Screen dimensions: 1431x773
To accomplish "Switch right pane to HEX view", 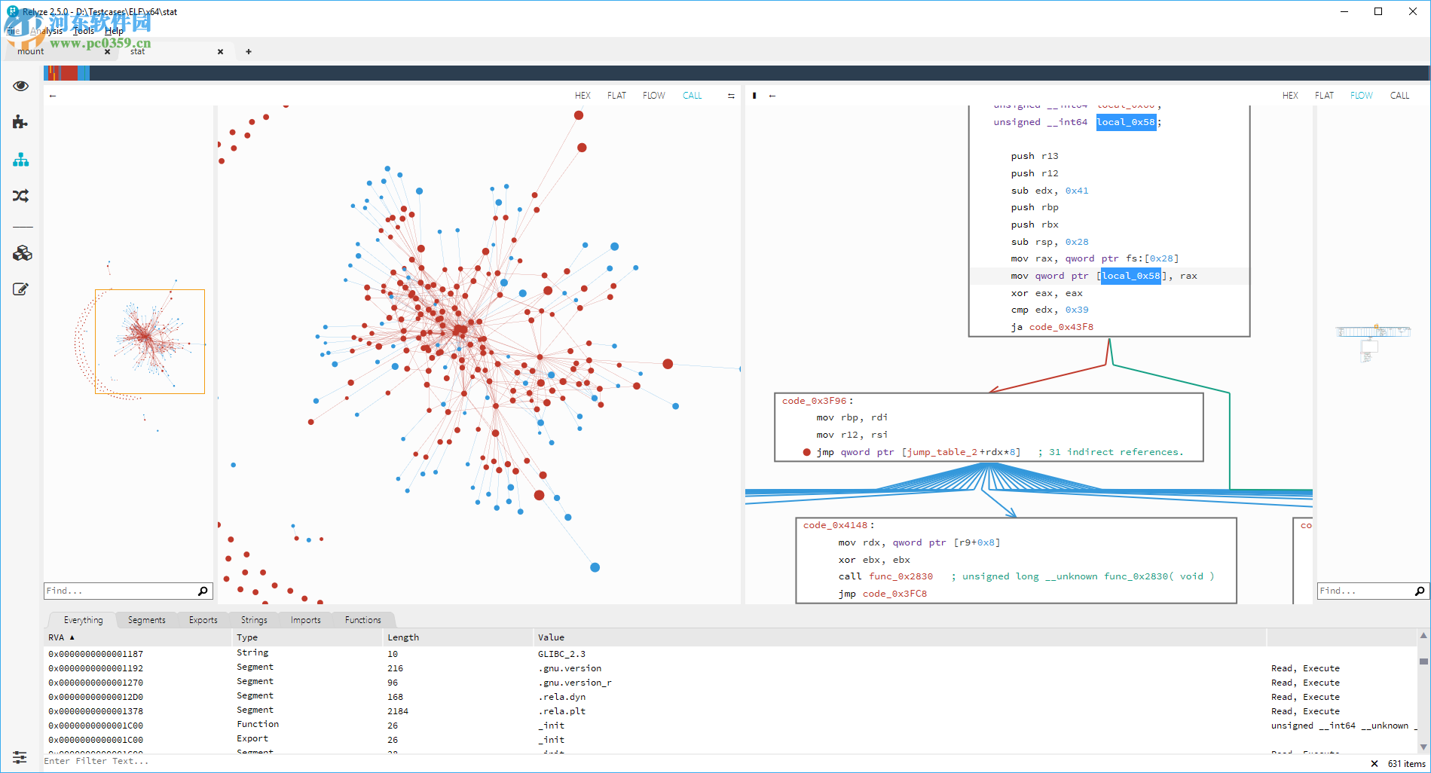I will pos(1290,96).
